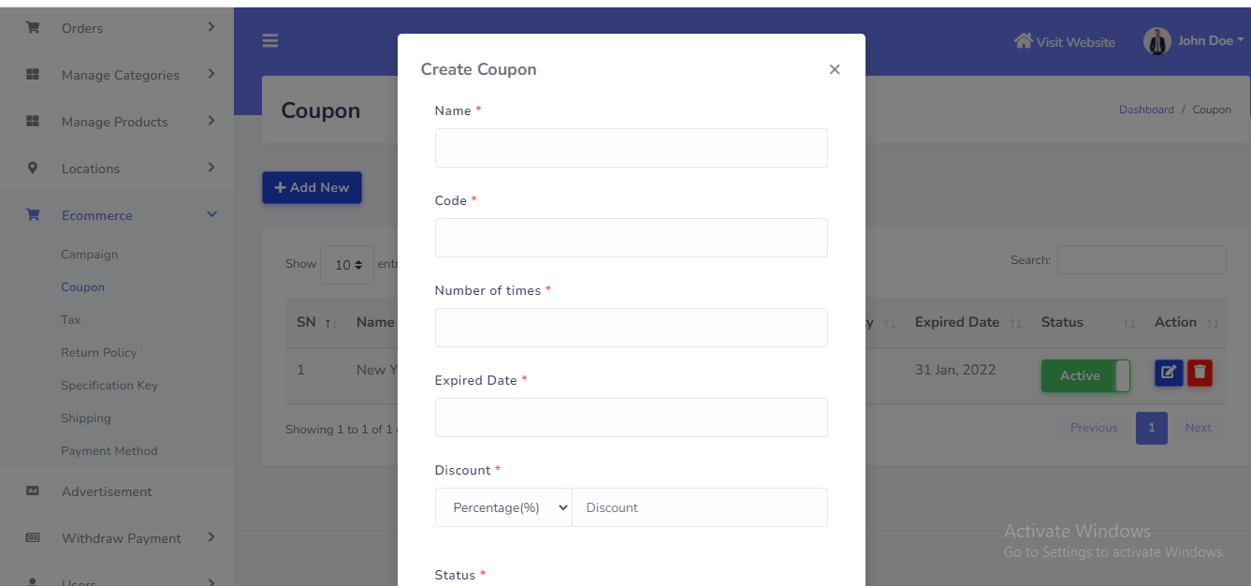Focus the Code input field

pos(631,238)
